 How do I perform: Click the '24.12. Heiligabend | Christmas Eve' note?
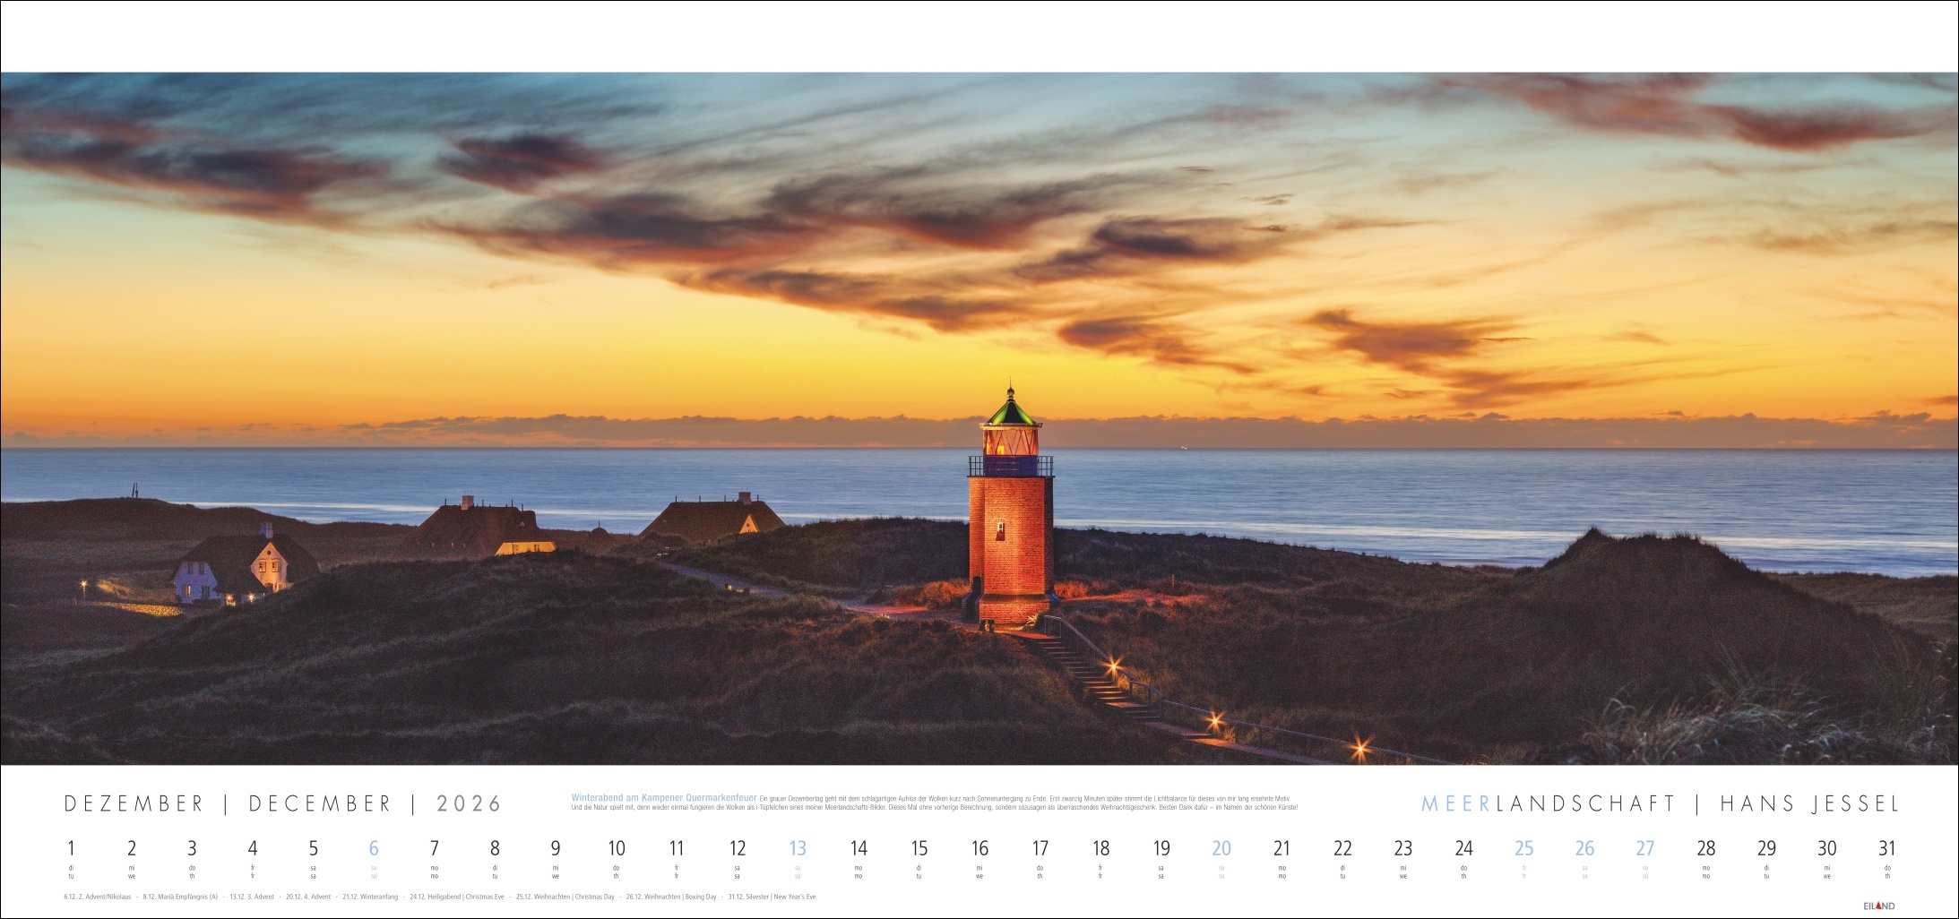pyautogui.click(x=457, y=897)
